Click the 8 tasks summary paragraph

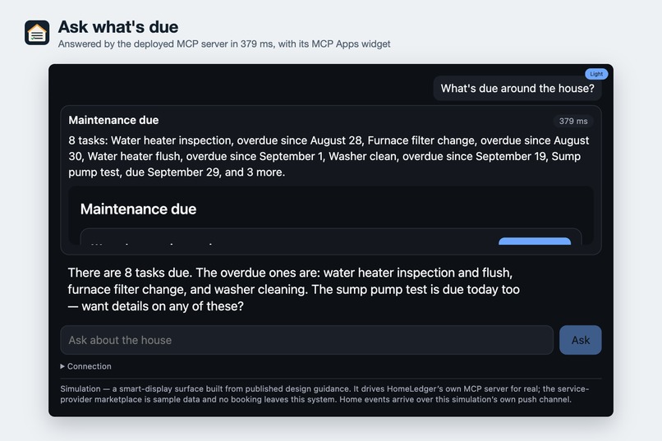(x=329, y=156)
